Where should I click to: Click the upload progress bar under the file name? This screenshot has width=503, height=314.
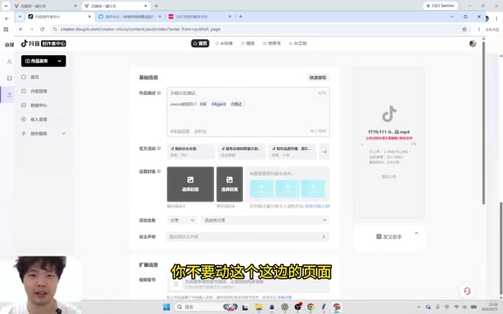389,145
